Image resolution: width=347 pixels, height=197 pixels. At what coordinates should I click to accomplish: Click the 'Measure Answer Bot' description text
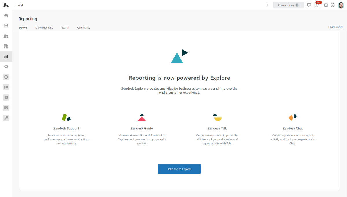pos(142,139)
